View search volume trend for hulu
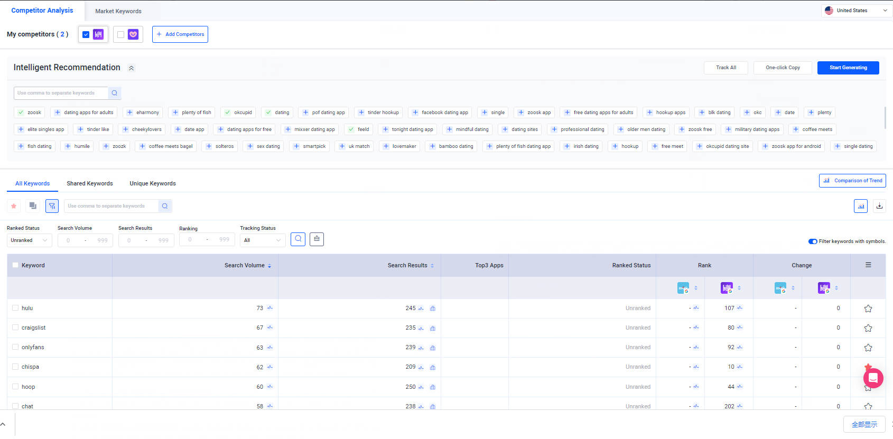 pyautogui.click(x=270, y=308)
